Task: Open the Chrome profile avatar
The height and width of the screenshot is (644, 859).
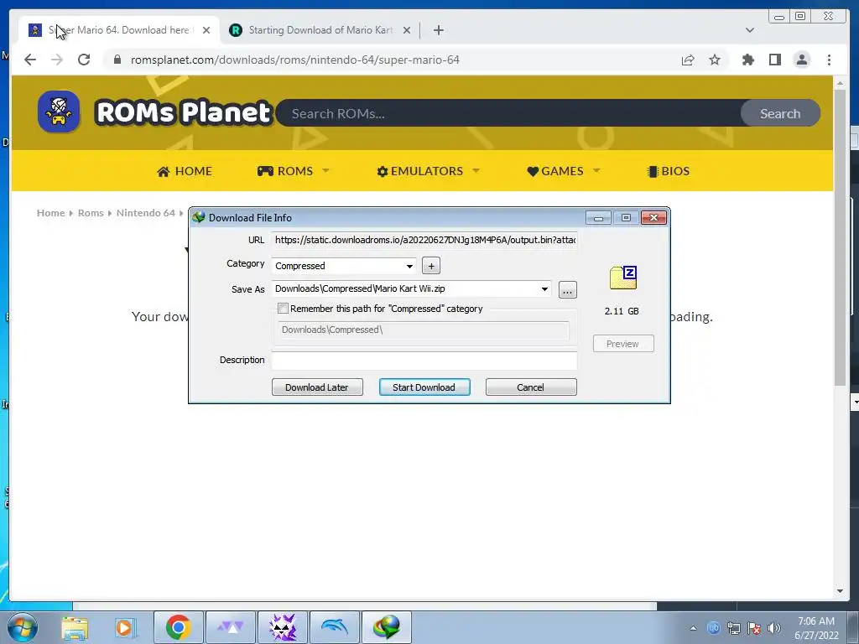Action: [801, 60]
